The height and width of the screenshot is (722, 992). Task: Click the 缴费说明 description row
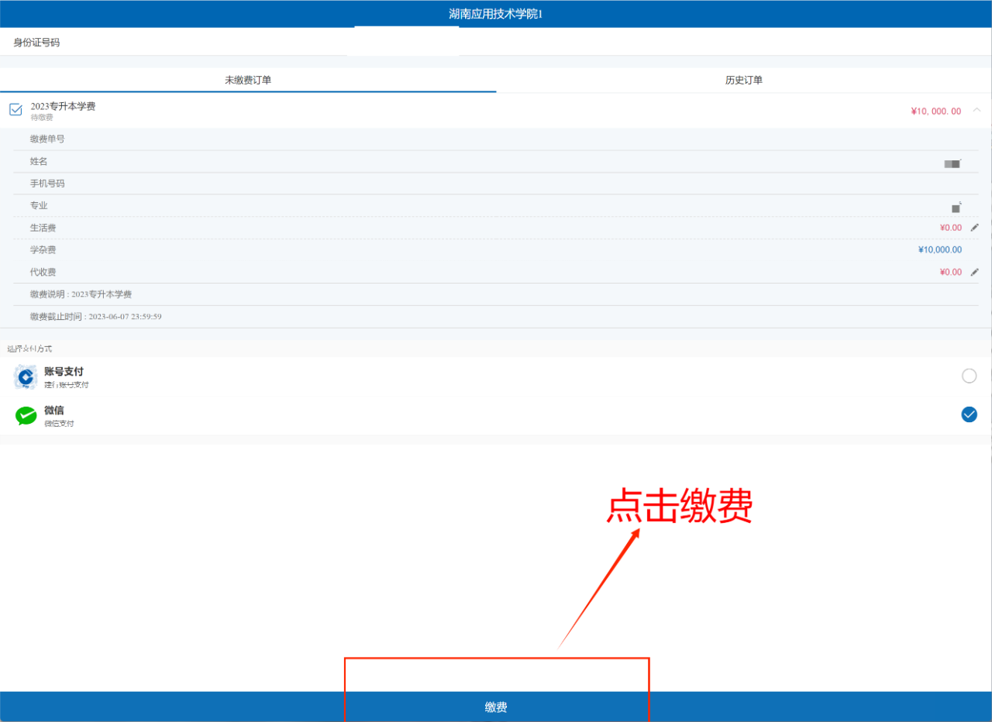click(81, 294)
